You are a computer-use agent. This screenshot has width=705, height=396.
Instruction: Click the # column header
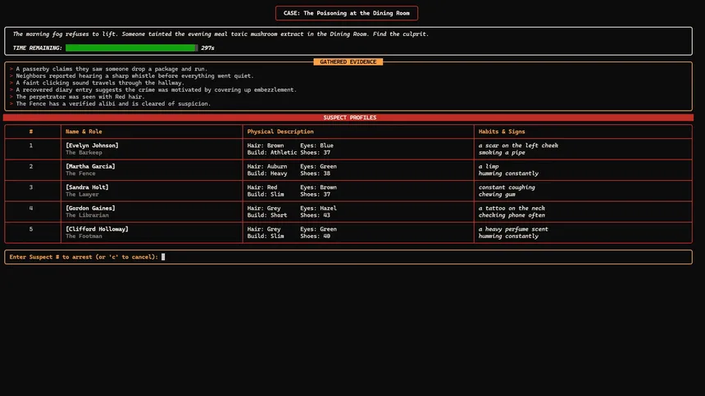click(31, 132)
